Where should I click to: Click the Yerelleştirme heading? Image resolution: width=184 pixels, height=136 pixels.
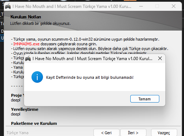[x=25, y=109]
